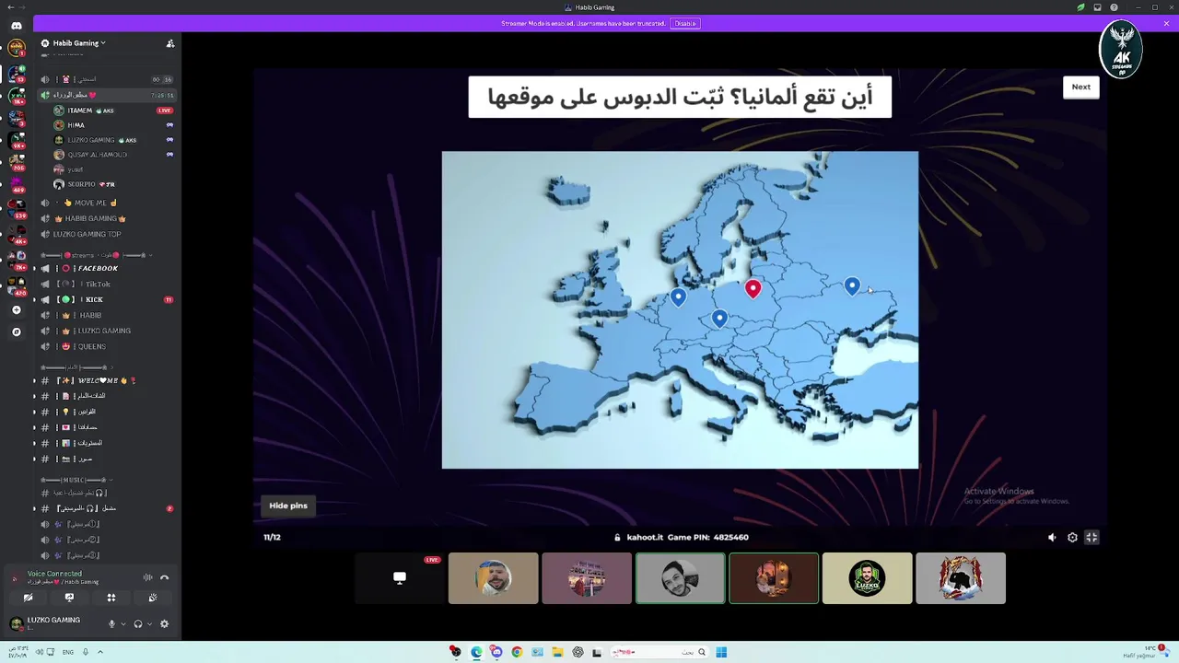The width and height of the screenshot is (1179, 663).
Task: Select the LIVE screen share tile
Action: 400,578
